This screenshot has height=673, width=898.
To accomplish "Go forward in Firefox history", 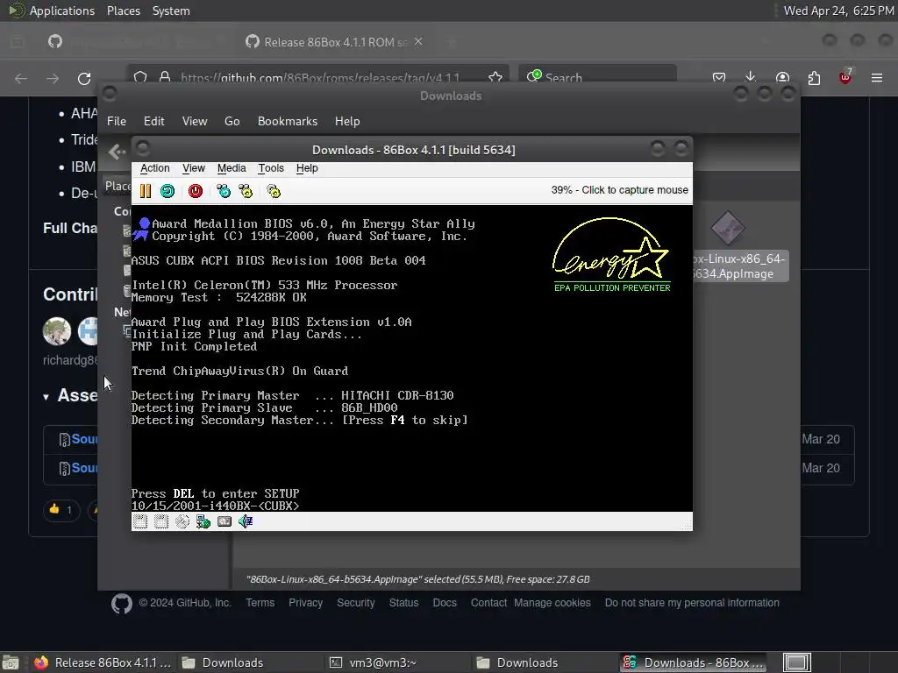I will click(53, 78).
